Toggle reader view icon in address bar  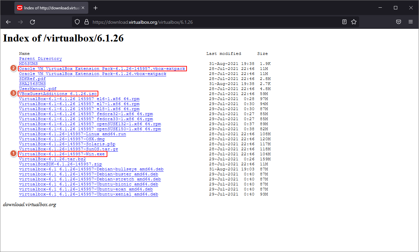coord(344,22)
